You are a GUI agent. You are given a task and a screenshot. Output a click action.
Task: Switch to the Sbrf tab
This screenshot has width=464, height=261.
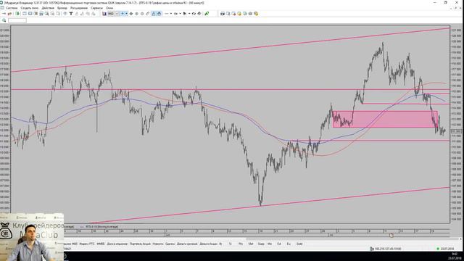point(251,244)
